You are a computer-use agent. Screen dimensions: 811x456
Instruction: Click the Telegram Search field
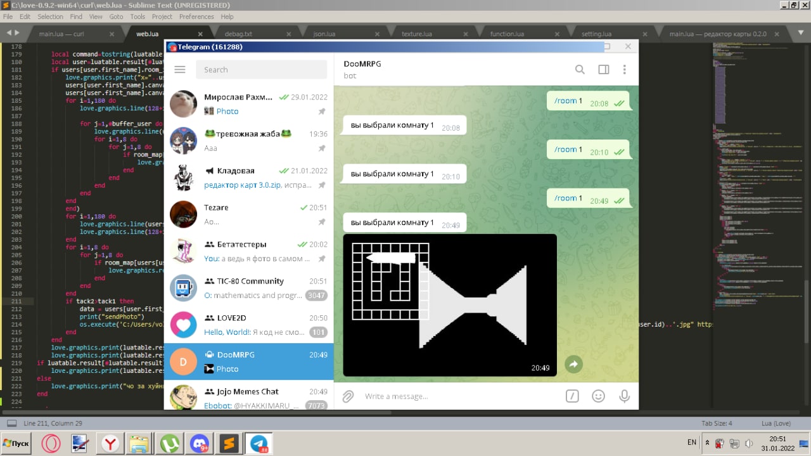click(x=261, y=70)
